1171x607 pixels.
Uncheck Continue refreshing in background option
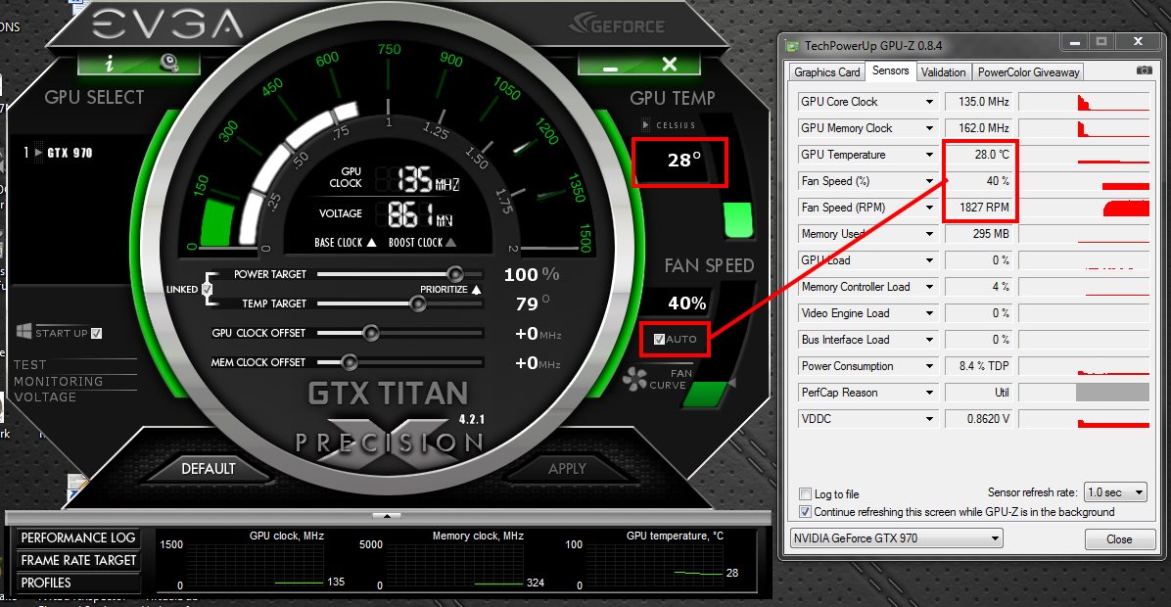coord(805,511)
